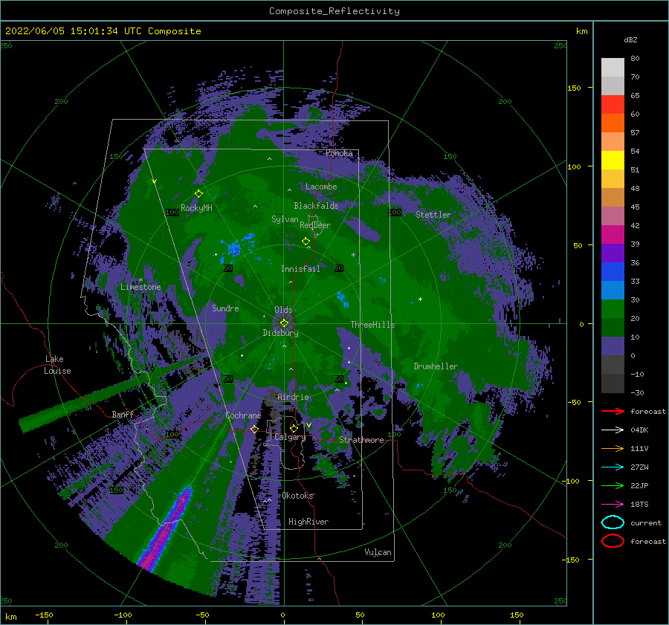Viewport: 669px width, 625px height.
Task: Click the yellow diamond marker below RedDeer
Action: pos(306,242)
